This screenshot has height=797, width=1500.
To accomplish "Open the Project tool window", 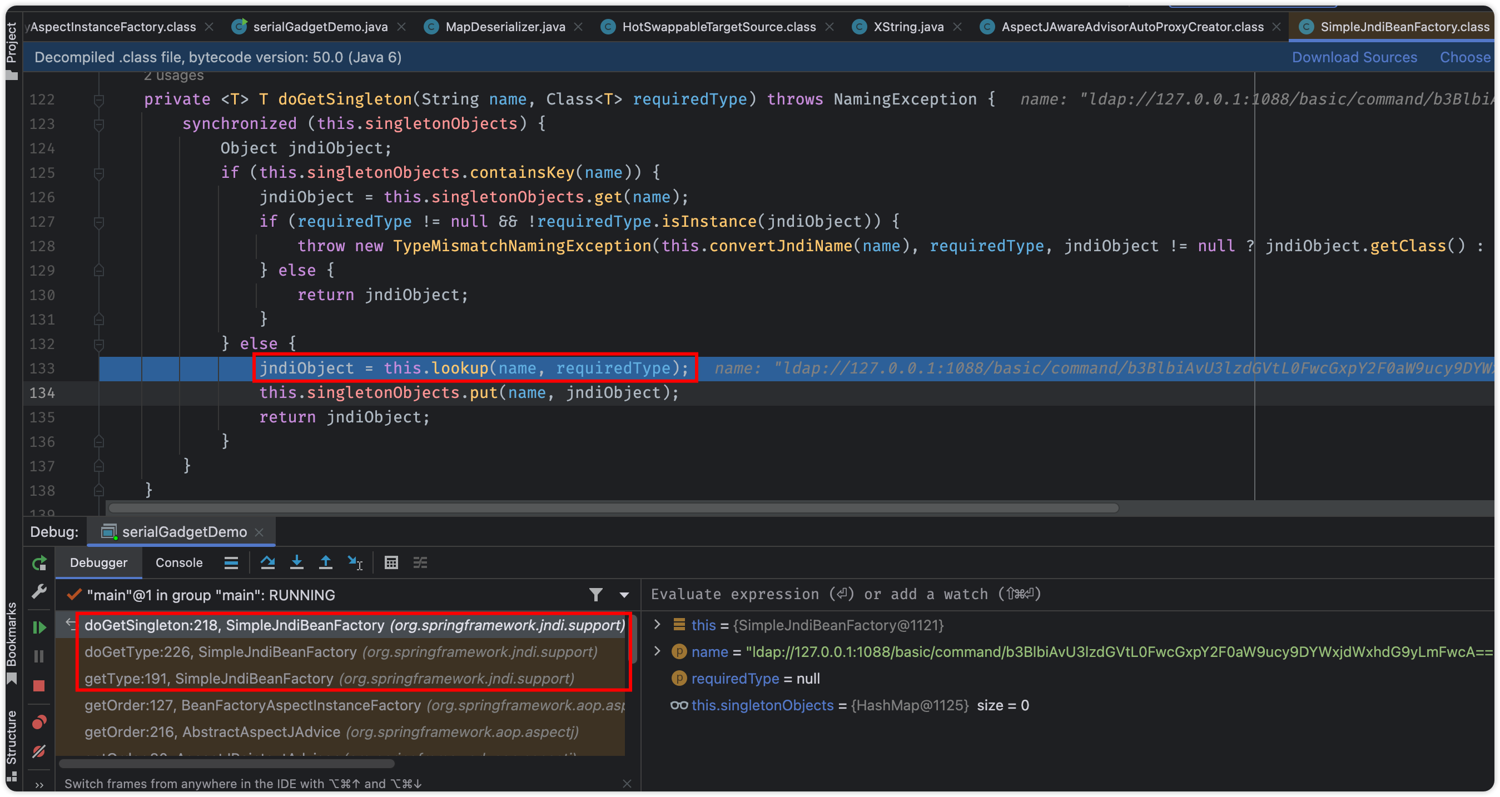I will tap(12, 51).
